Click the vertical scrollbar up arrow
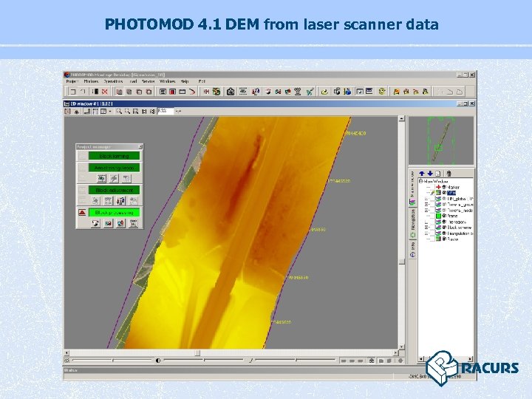 pyautogui.click(x=402, y=118)
